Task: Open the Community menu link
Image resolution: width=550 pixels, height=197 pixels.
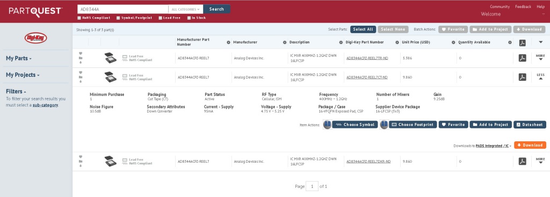Action: [500, 6]
